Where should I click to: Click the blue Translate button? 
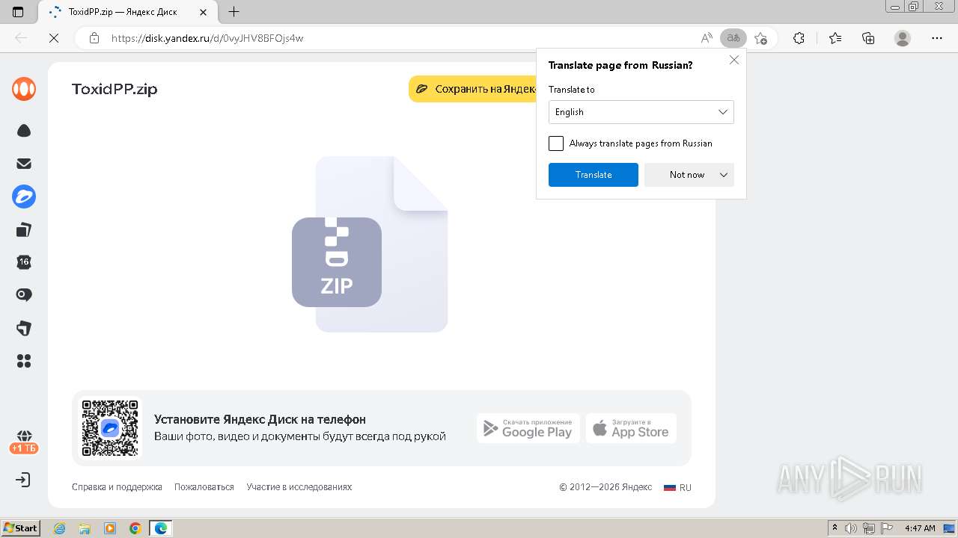pos(594,175)
